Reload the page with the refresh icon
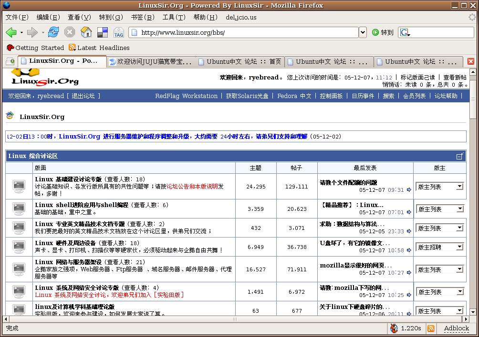The height and width of the screenshot is (337, 479). click(53, 32)
